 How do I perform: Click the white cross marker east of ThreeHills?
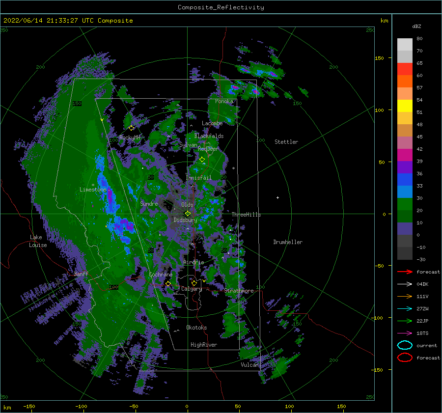[277, 197]
